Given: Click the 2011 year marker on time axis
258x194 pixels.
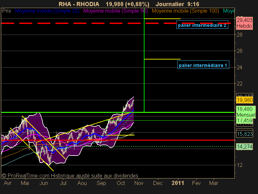Looking at the screenshot, I should (178, 183).
